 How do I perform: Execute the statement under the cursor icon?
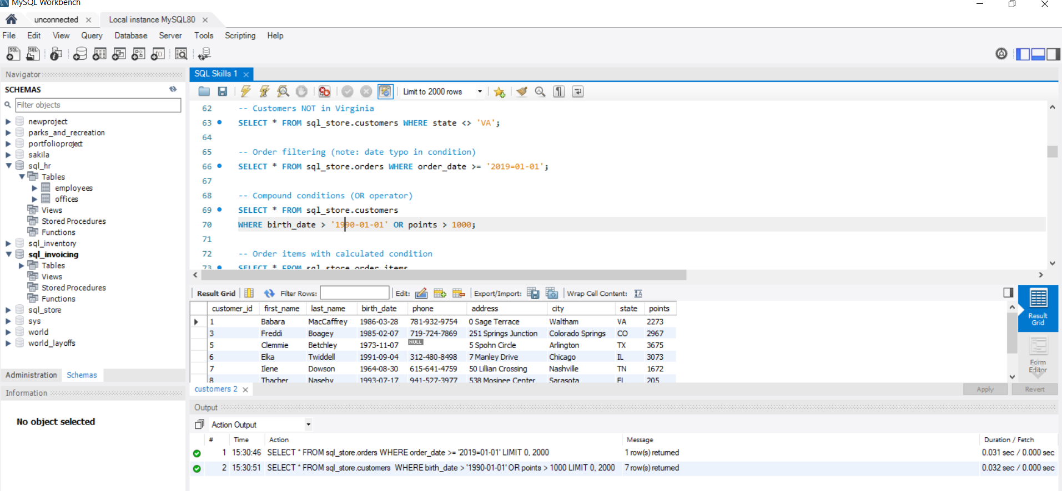(x=264, y=91)
